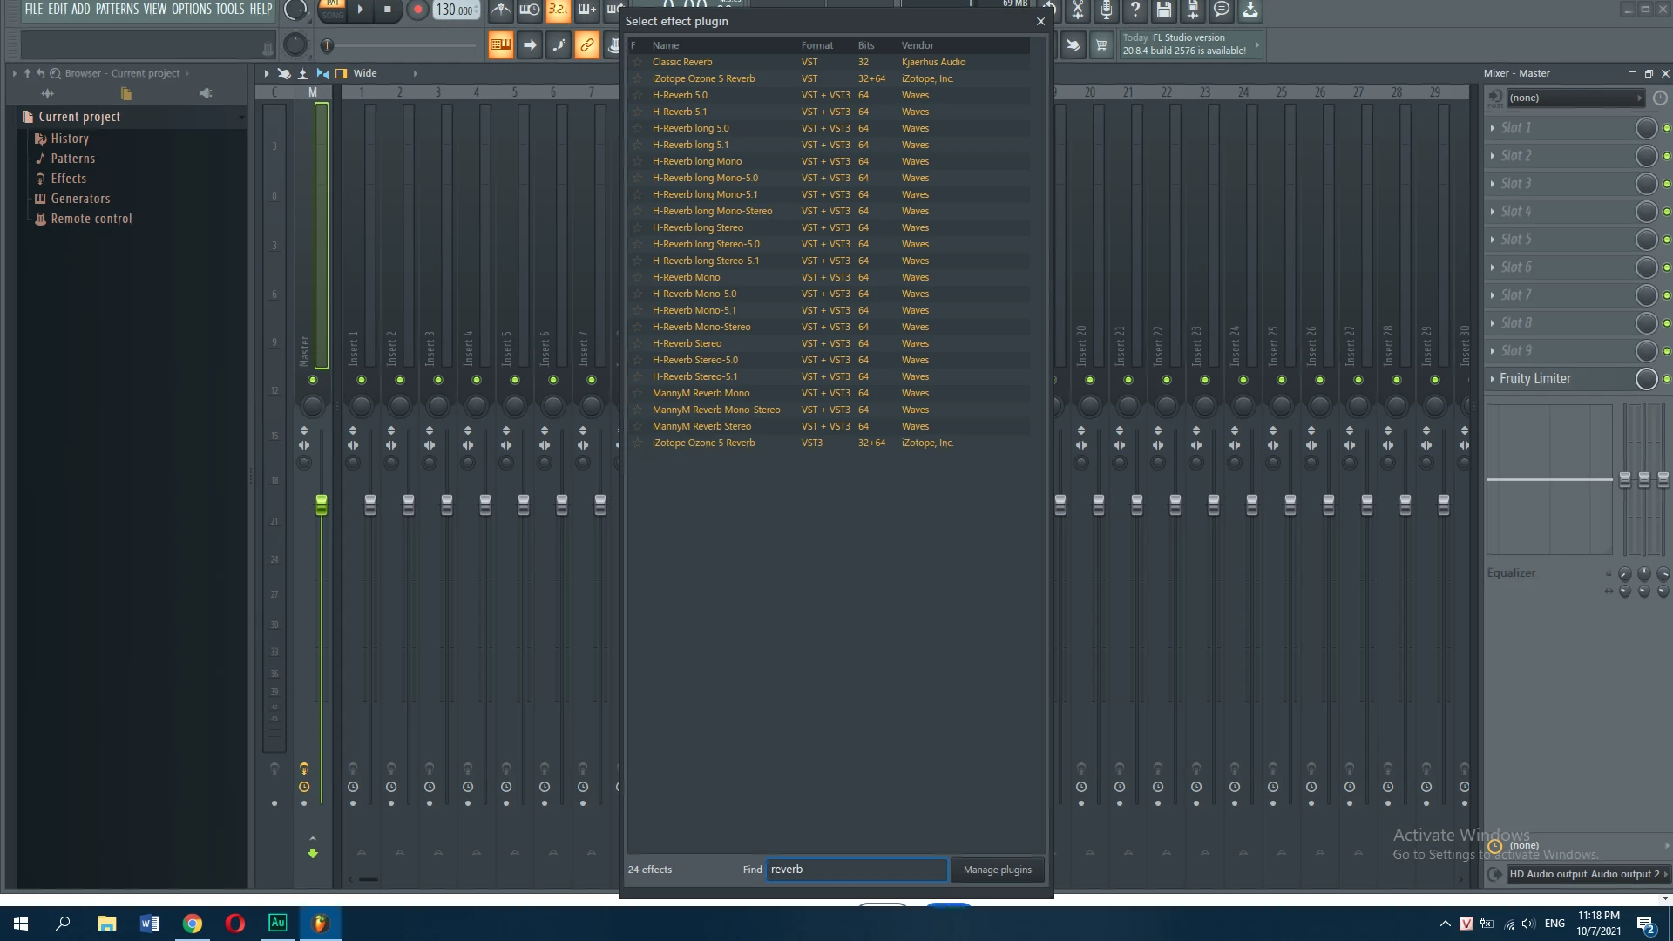Click the help question mark icon

coord(1135,10)
